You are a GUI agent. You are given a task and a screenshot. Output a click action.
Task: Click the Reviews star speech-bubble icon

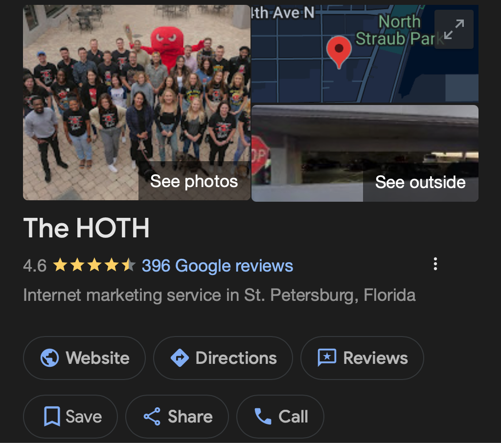[327, 358]
